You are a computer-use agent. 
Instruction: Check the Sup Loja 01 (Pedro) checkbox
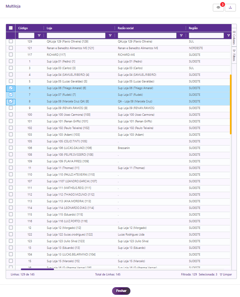coord(11,61)
